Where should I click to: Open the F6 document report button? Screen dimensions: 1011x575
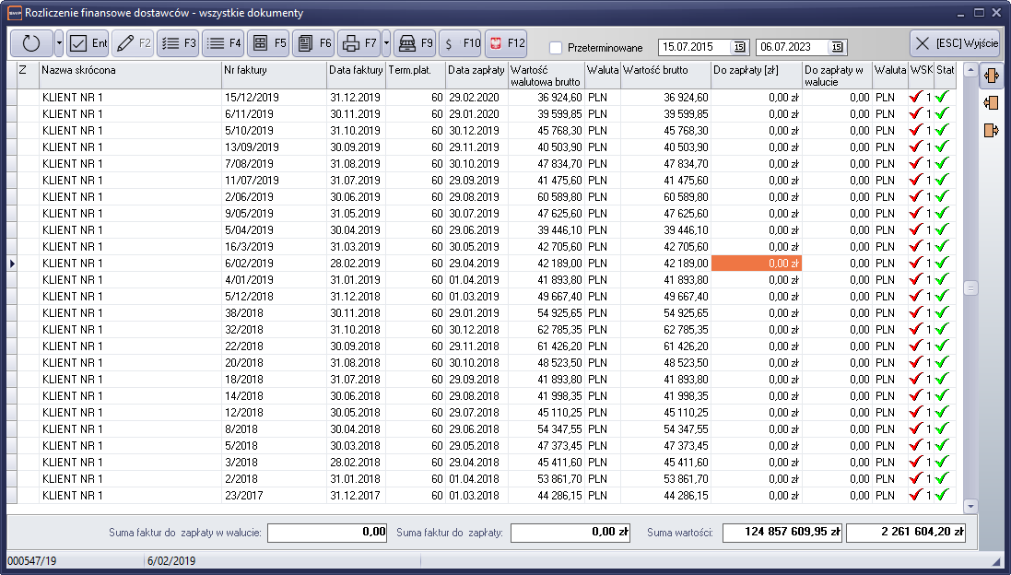click(312, 43)
